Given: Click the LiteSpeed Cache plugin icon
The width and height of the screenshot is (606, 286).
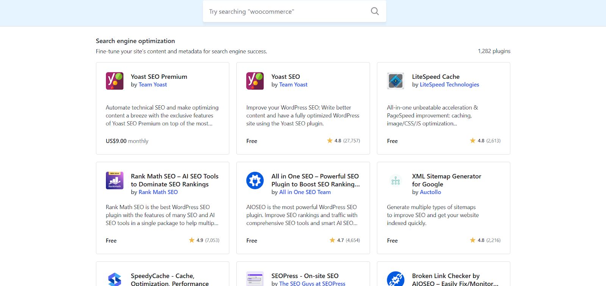Looking at the screenshot, I should coord(396,81).
